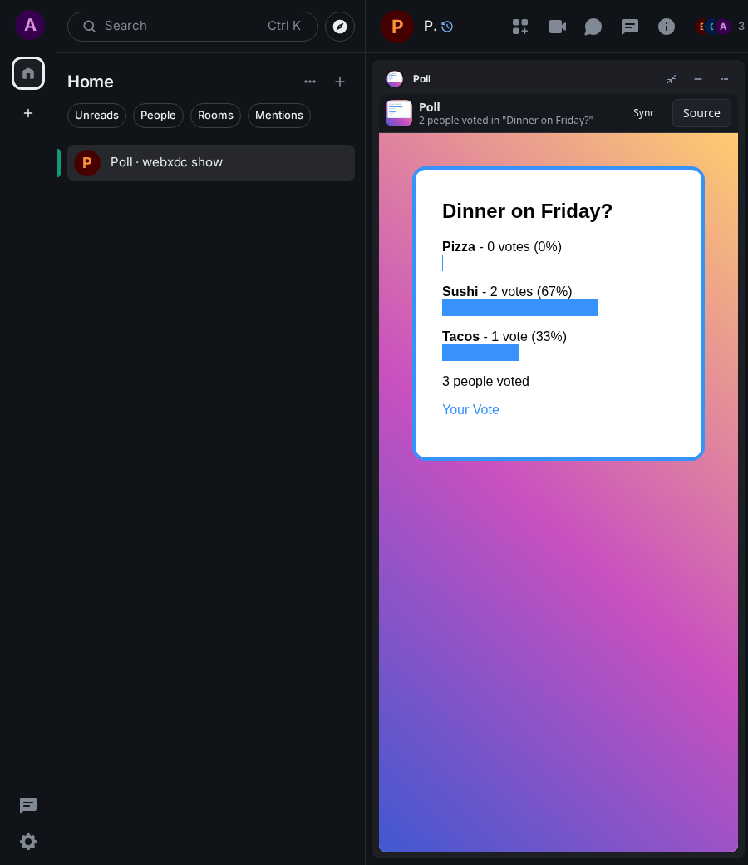Click the history clock icon beside room name
The height and width of the screenshot is (865, 748).
(447, 27)
